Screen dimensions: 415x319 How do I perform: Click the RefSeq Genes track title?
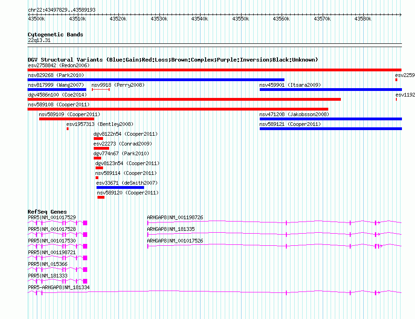tap(47, 212)
